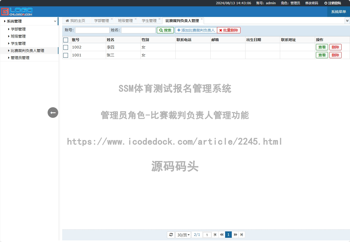Close the 学生管理 tab
Image resolution: width=350 pixels, height=242 pixels.
160,19
